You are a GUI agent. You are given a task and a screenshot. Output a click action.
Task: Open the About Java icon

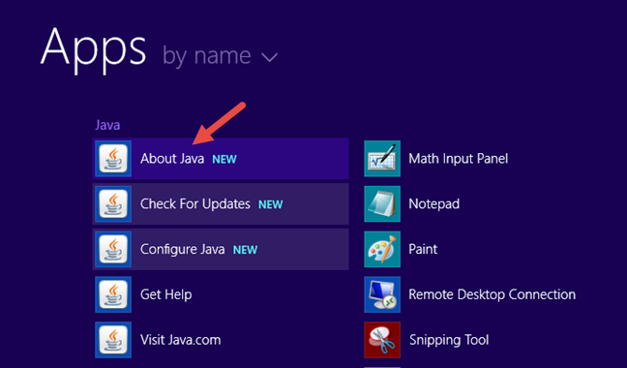(x=113, y=159)
